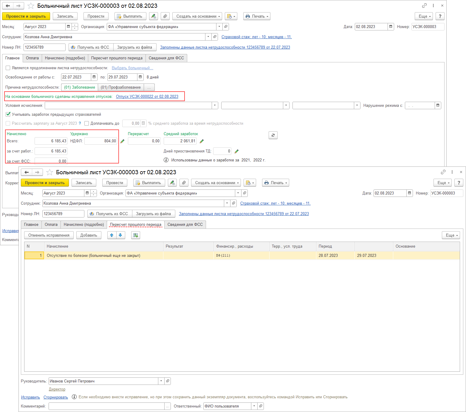466x412 pixels.
Task: Open Отпуск УСЗК-000022 от 02.08.2023 link
Action: (147, 96)
